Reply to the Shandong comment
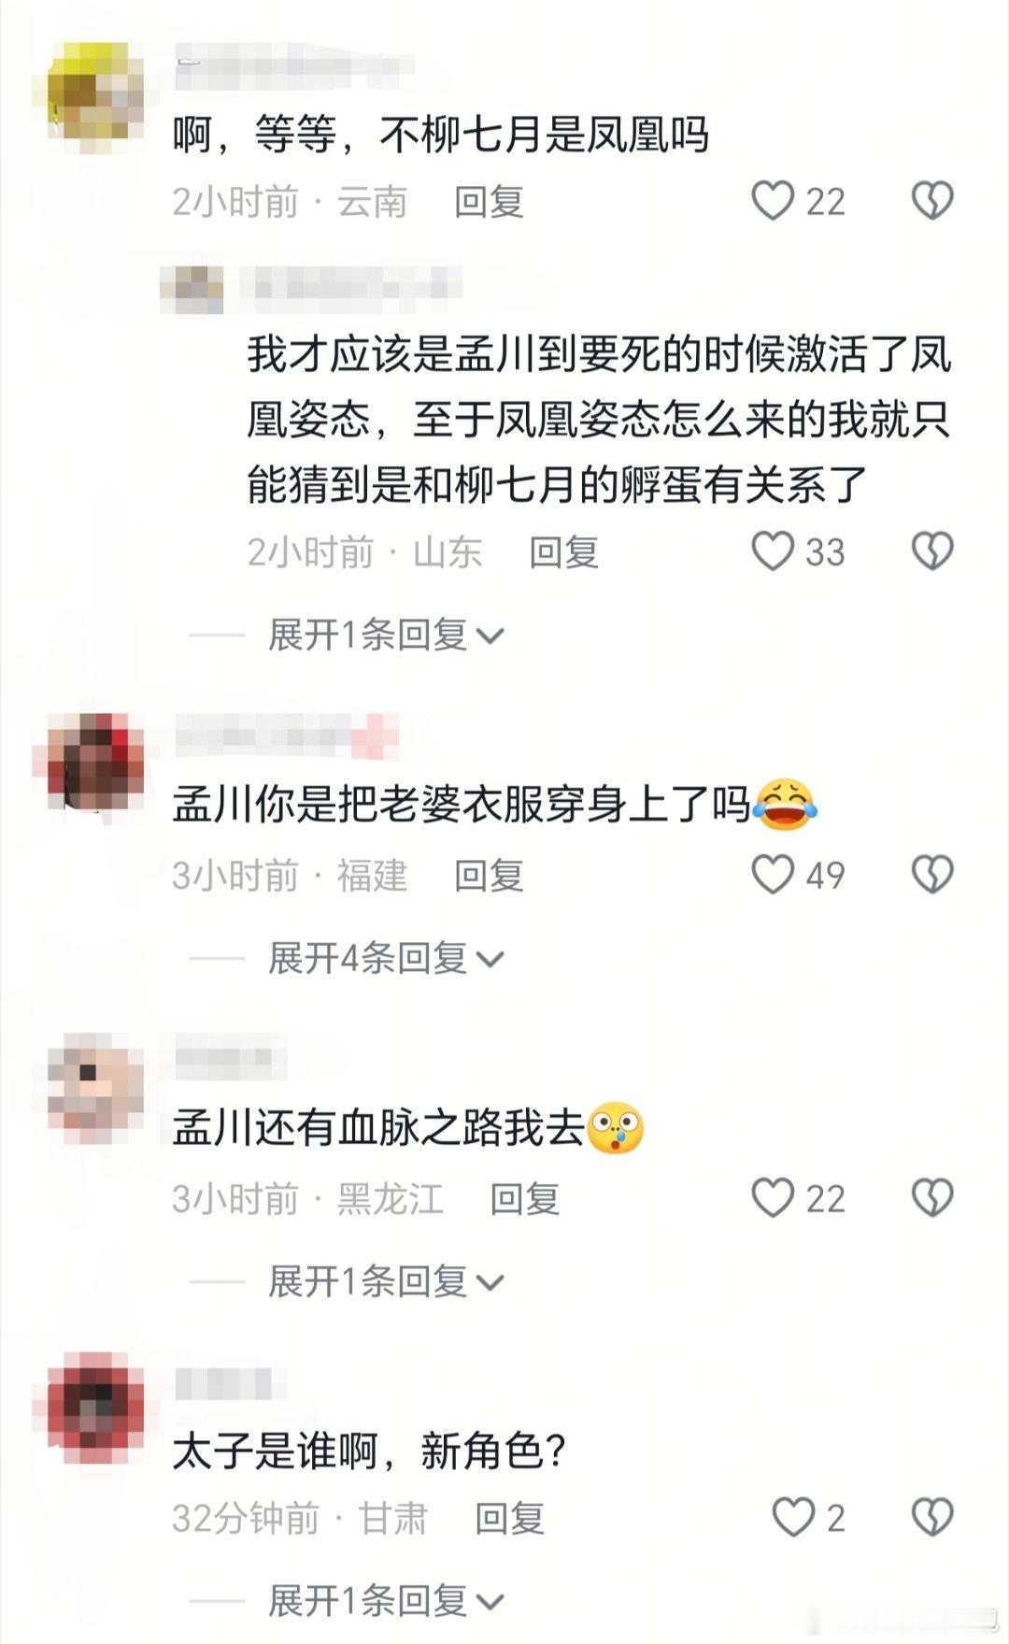The height and width of the screenshot is (1644, 1009). (563, 552)
